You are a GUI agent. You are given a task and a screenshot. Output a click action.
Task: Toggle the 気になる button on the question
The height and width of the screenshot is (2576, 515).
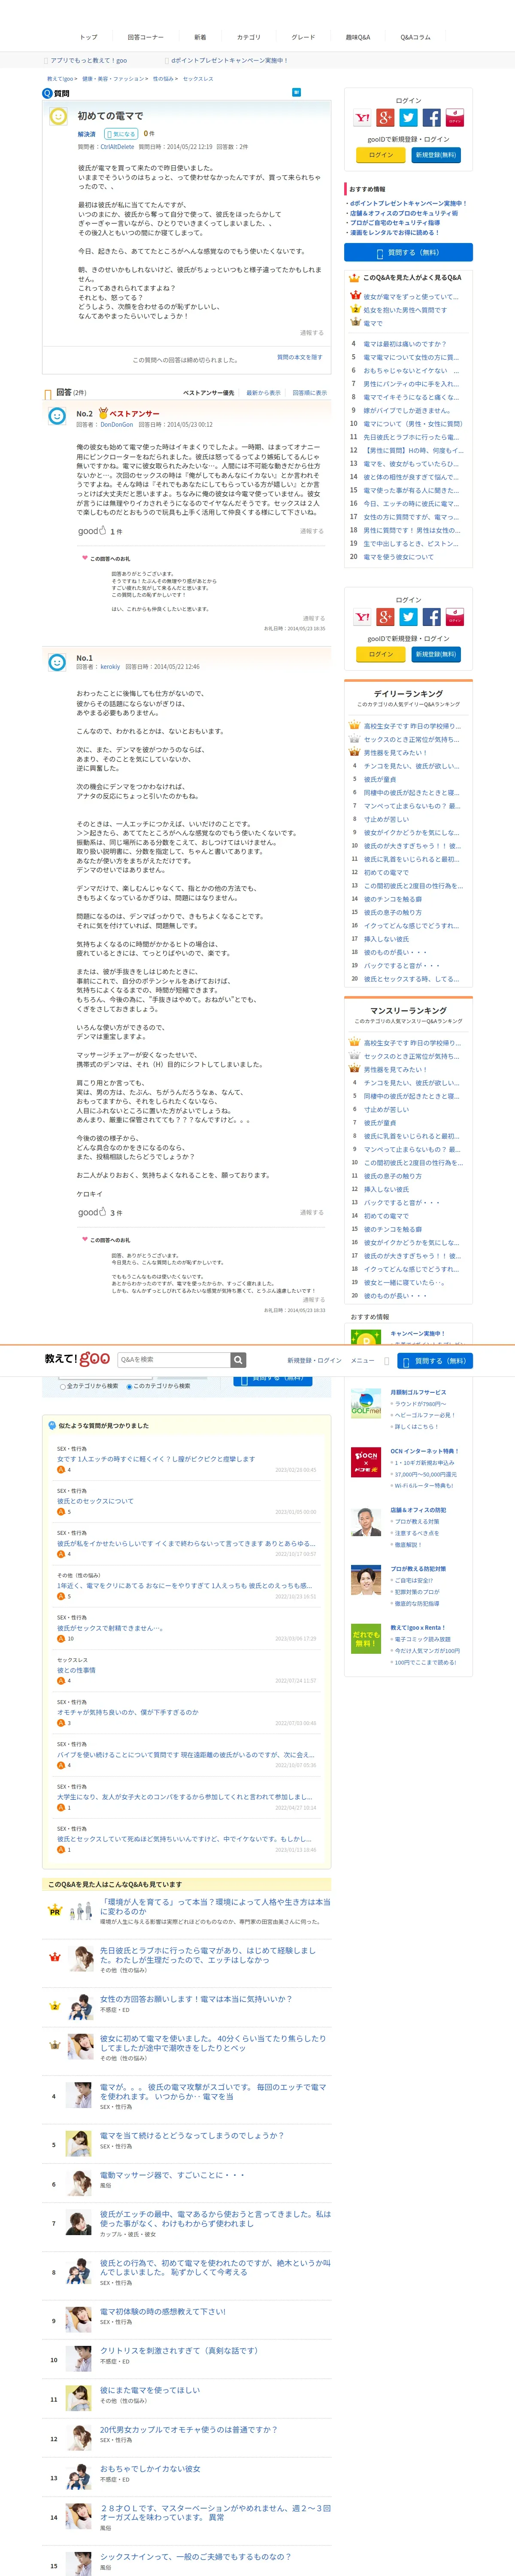pos(120,134)
